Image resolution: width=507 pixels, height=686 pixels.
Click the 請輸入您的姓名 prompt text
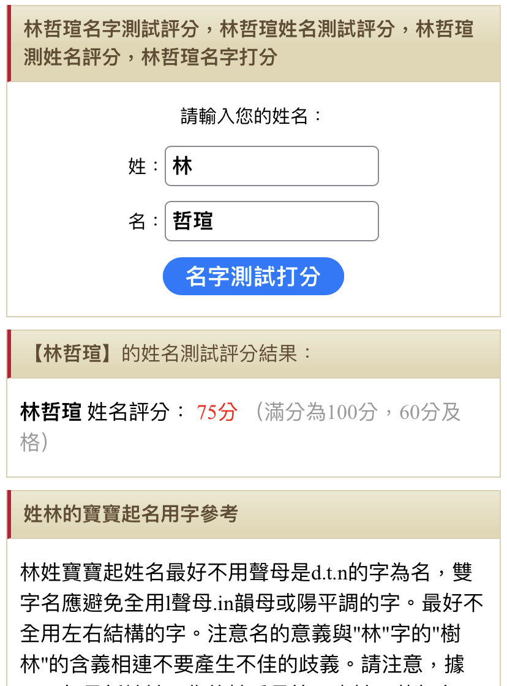252,116
